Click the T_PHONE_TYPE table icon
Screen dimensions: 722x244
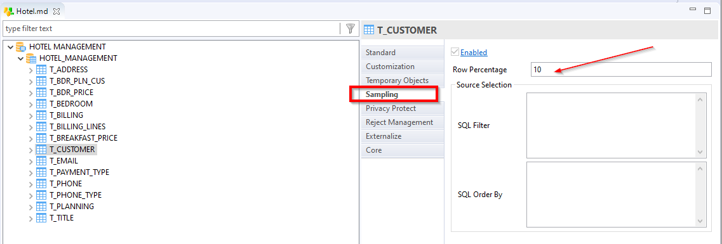pyautogui.click(x=41, y=195)
